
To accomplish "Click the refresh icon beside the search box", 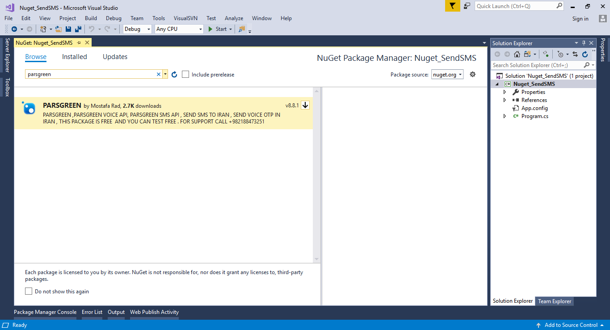I will pos(174,74).
